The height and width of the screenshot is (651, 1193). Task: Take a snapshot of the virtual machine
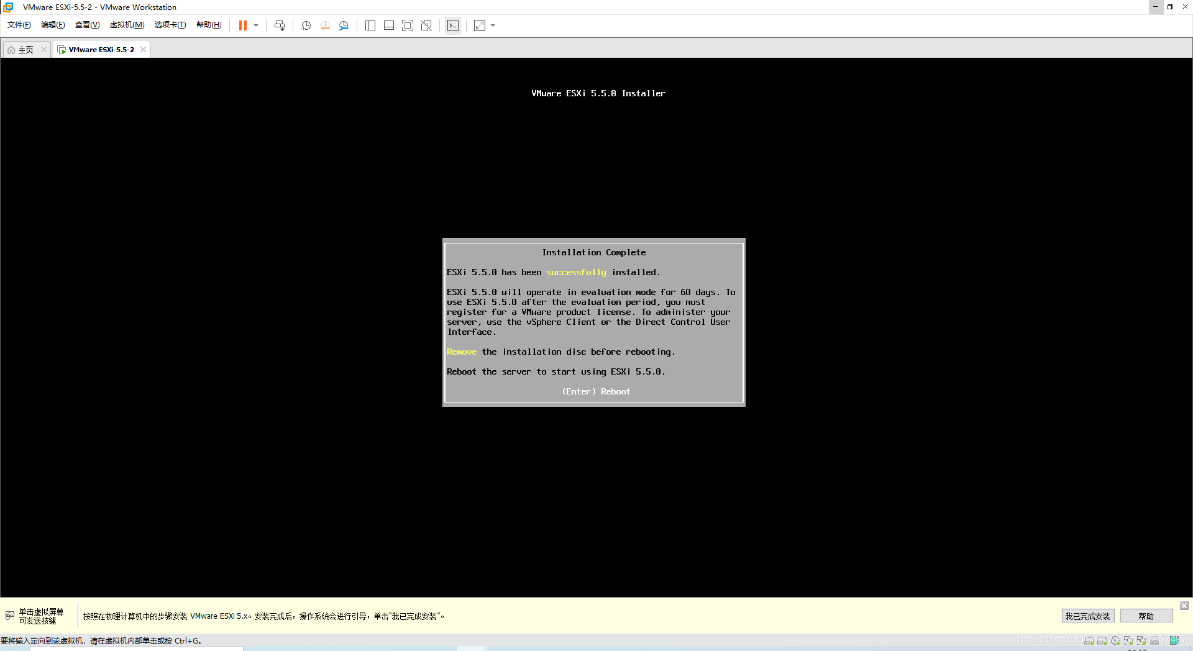pos(306,25)
